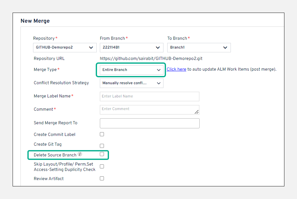Check the Delete Source Branch box
This screenshot has height=199, width=297.
pos(102,154)
